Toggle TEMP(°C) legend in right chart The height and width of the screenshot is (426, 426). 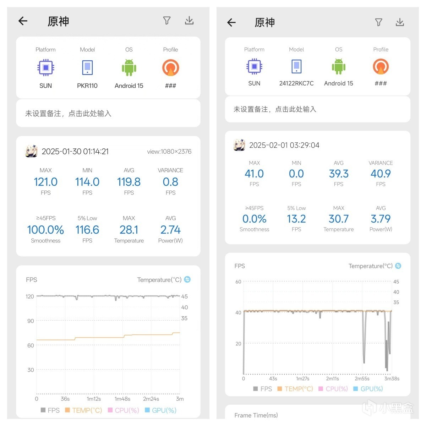click(295, 389)
